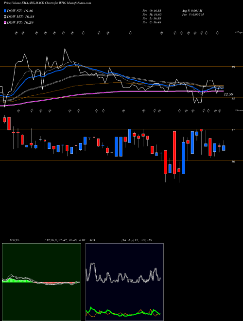The width and height of the screenshot is (243, 321).
Task: Click the tallest red candlestick near the right
Action: pos(174,153)
